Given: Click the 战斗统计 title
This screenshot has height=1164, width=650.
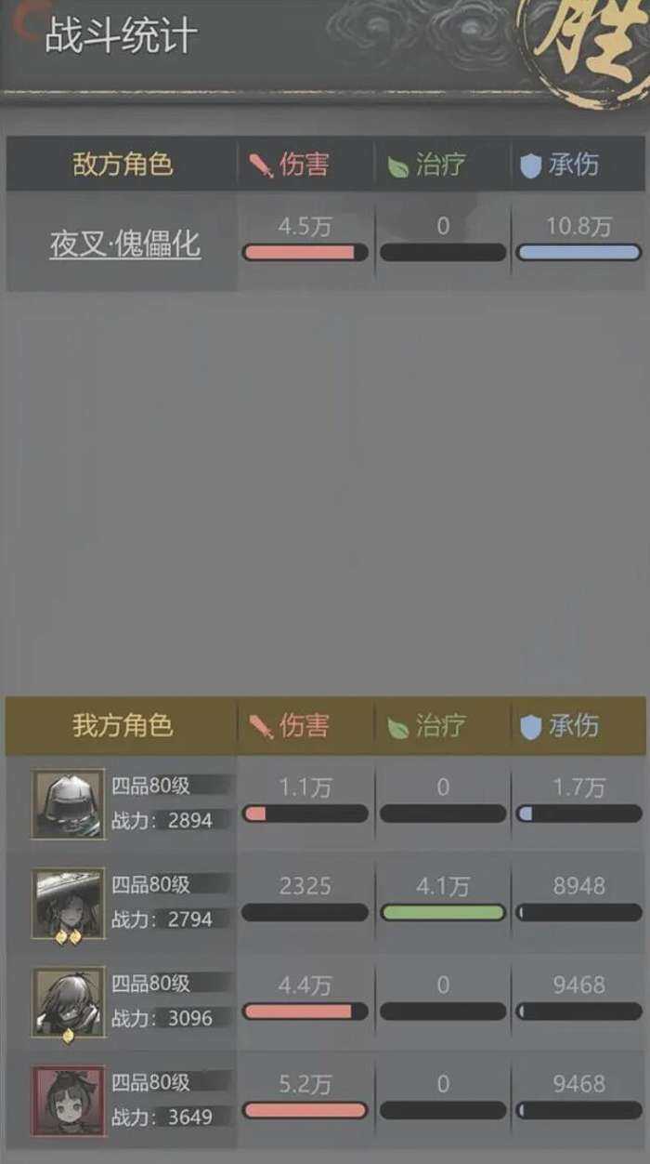Looking at the screenshot, I should coord(121,38).
